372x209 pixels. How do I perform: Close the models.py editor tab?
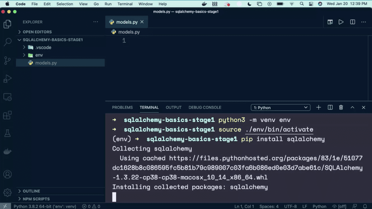(142, 22)
